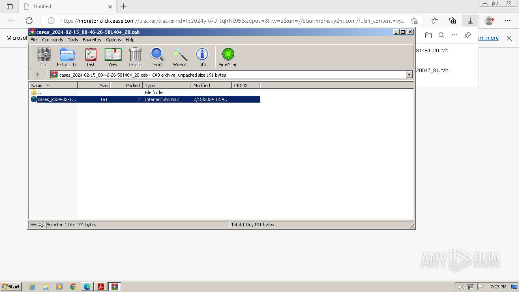Image resolution: width=519 pixels, height=292 pixels.
Task: Sort by the Name column header
Action: click(x=53, y=85)
